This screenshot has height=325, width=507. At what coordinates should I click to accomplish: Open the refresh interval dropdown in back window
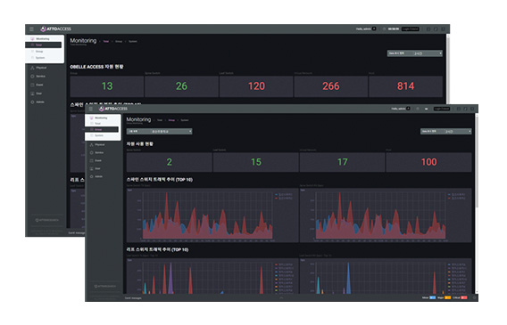pyautogui.click(x=415, y=53)
